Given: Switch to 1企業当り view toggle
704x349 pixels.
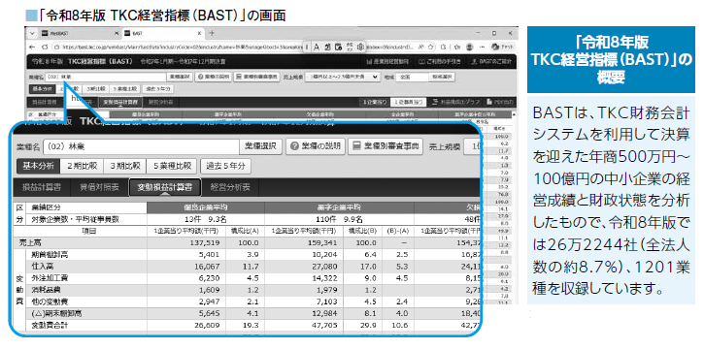Looking at the screenshot, I should click(x=375, y=102).
